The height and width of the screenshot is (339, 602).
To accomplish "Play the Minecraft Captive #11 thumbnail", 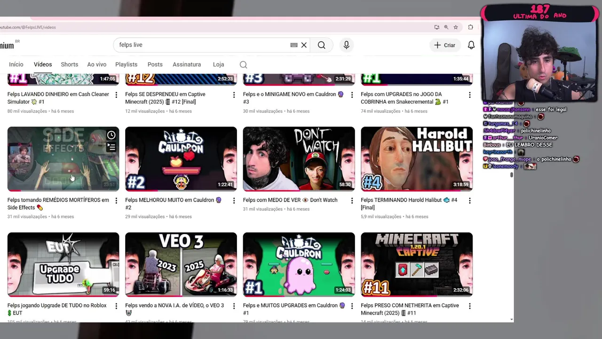I will (417, 264).
